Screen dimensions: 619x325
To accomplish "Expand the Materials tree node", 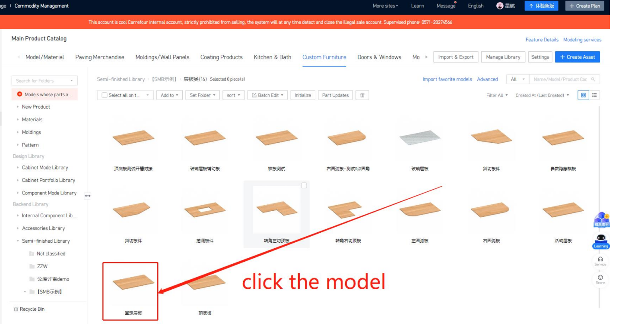I will (18, 119).
